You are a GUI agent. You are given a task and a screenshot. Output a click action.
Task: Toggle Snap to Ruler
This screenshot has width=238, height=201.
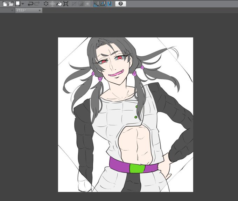coord(96,4)
